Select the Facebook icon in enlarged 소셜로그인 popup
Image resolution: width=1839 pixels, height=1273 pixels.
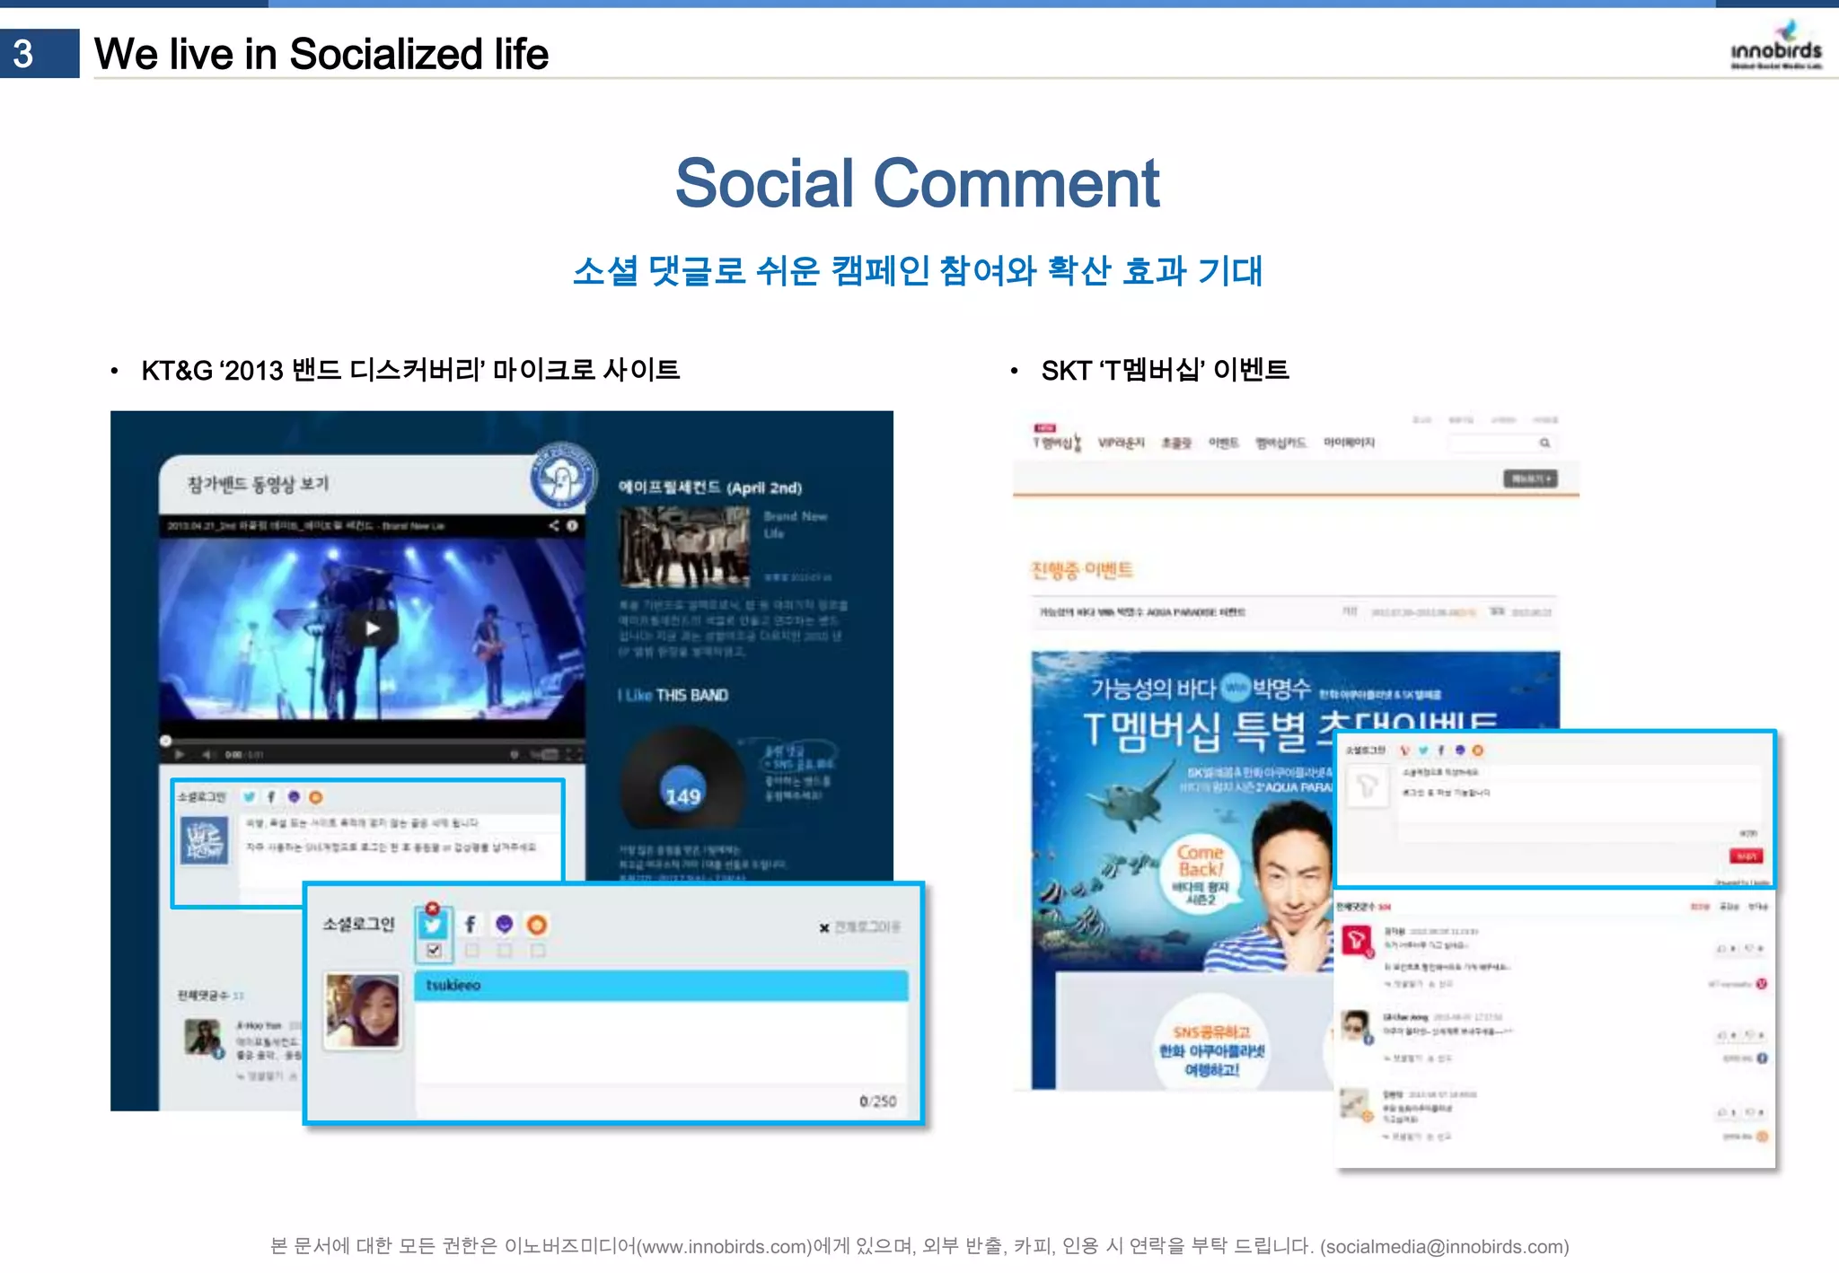[470, 925]
